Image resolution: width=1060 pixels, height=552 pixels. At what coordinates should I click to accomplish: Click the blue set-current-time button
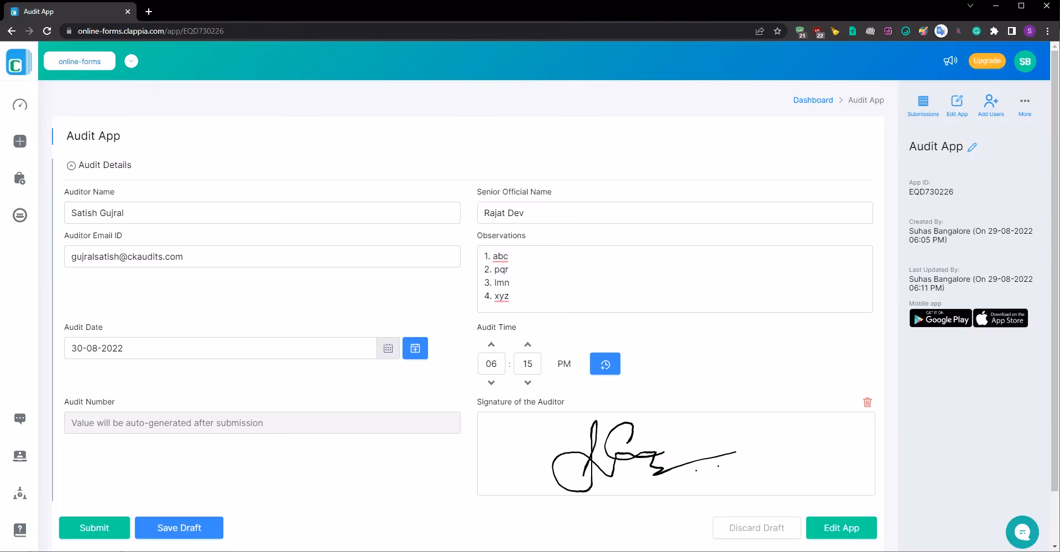point(605,364)
